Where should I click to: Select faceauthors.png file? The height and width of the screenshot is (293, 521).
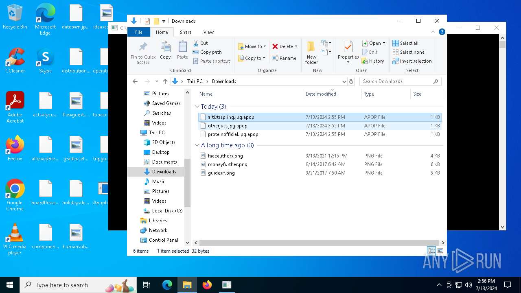320,156
